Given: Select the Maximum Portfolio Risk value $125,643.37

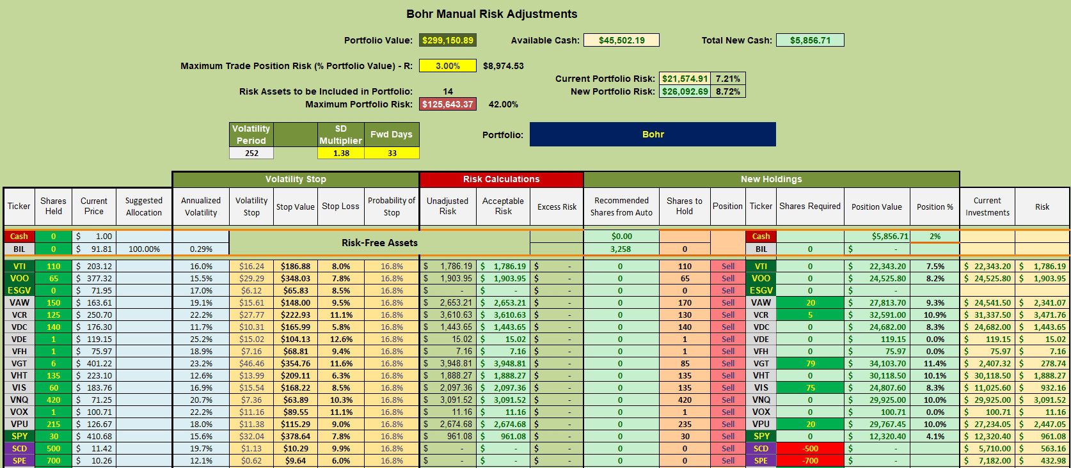Looking at the screenshot, I should pos(448,104).
